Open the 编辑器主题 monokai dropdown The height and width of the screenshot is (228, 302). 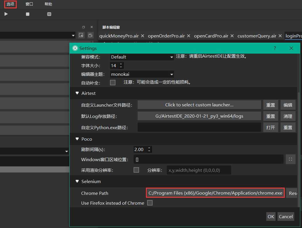[142, 74]
